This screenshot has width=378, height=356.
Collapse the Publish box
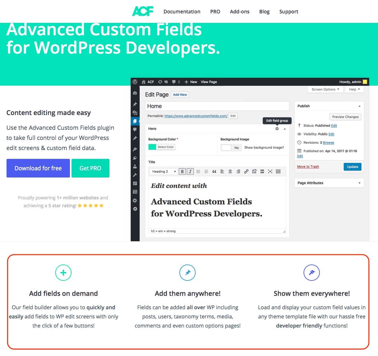pyautogui.click(x=359, y=106)
